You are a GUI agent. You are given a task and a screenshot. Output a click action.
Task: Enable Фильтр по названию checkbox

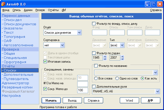tap(96, 66)
